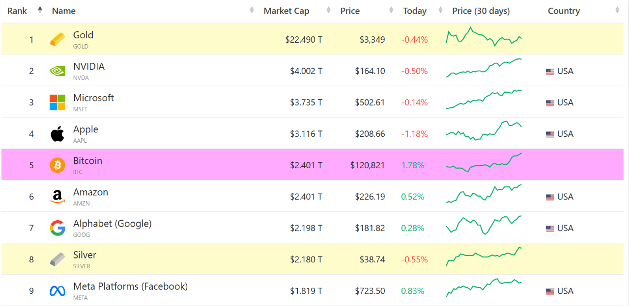Click the USA flag in Microsoft row
This screenshot has width=629, height=306.
click(x=550, y=103)
